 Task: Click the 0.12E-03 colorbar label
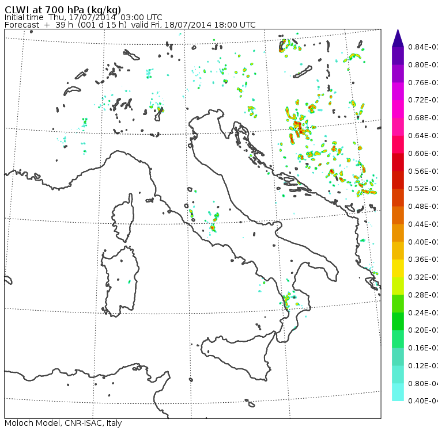[x=423, y=366]
